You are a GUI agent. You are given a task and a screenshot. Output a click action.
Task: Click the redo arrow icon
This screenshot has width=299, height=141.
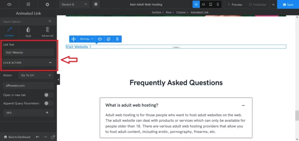(x=45, y=137)
